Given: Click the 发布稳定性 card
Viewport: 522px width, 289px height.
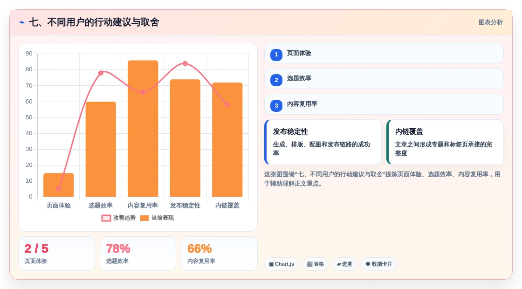Looking at the screenshot, I should point(323,142).
